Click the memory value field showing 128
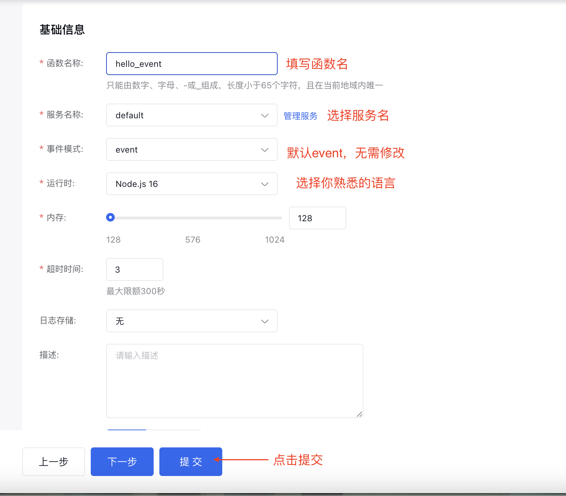The width and height of the screenshot is (566, 496). pyautogui.click(x=318, y=218)
